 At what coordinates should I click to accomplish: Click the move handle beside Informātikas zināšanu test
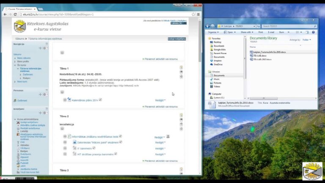(65, 136)
